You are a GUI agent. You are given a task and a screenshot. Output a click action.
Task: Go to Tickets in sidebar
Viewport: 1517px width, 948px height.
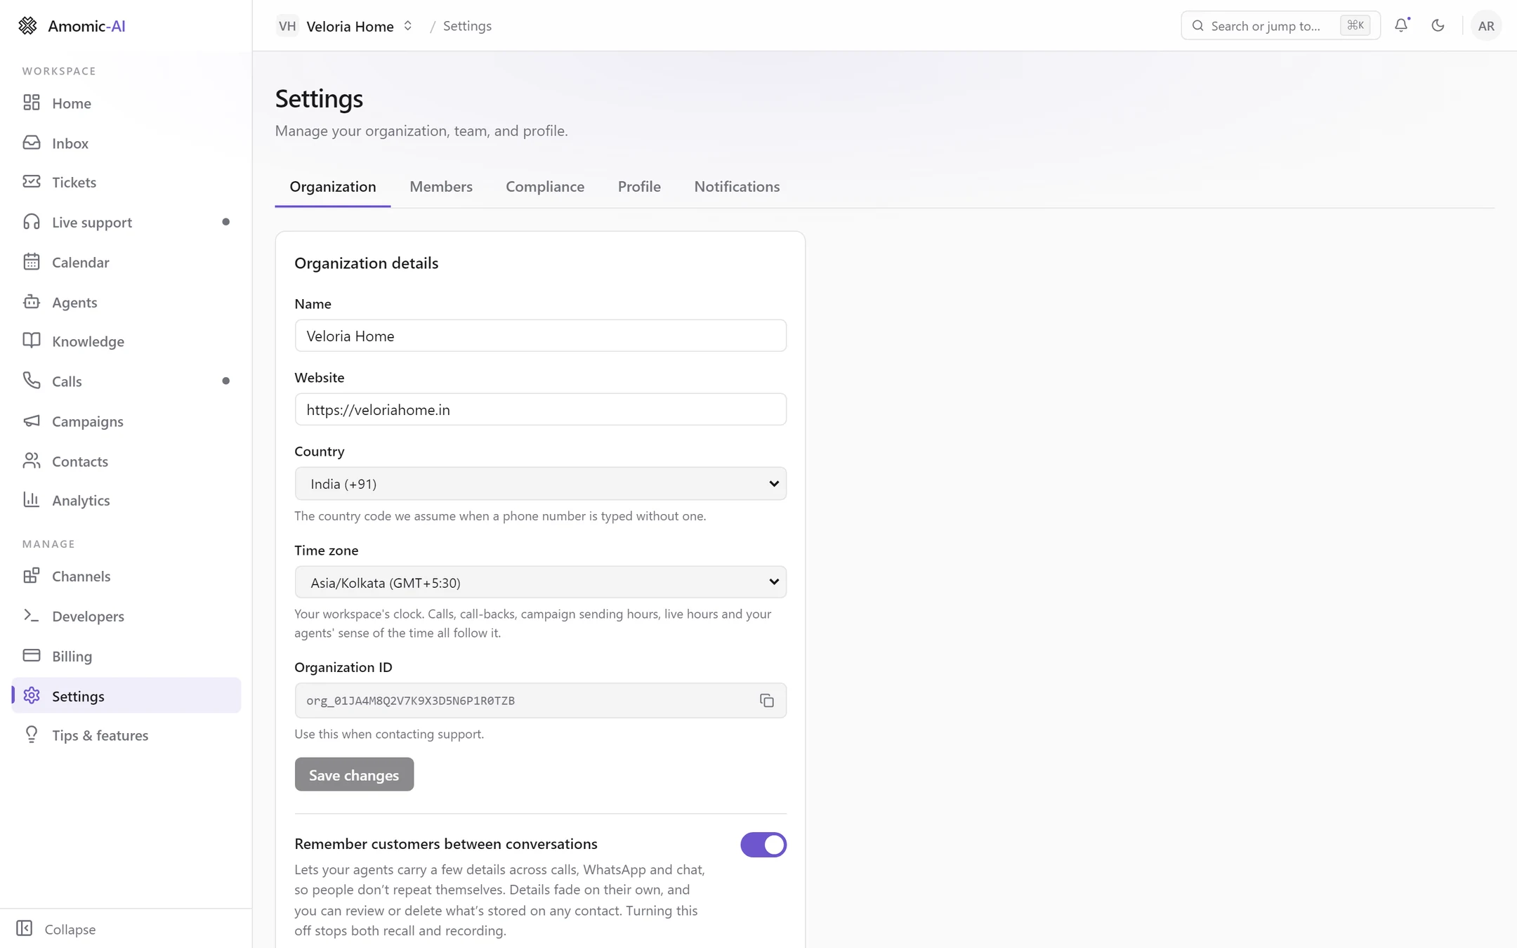pos(126,182)
